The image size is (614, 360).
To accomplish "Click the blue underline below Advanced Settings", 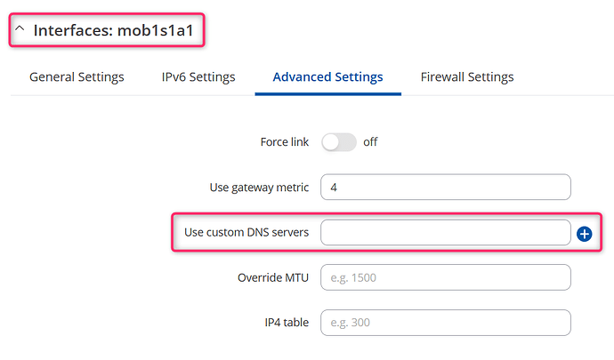I will [x=328, y=94].
